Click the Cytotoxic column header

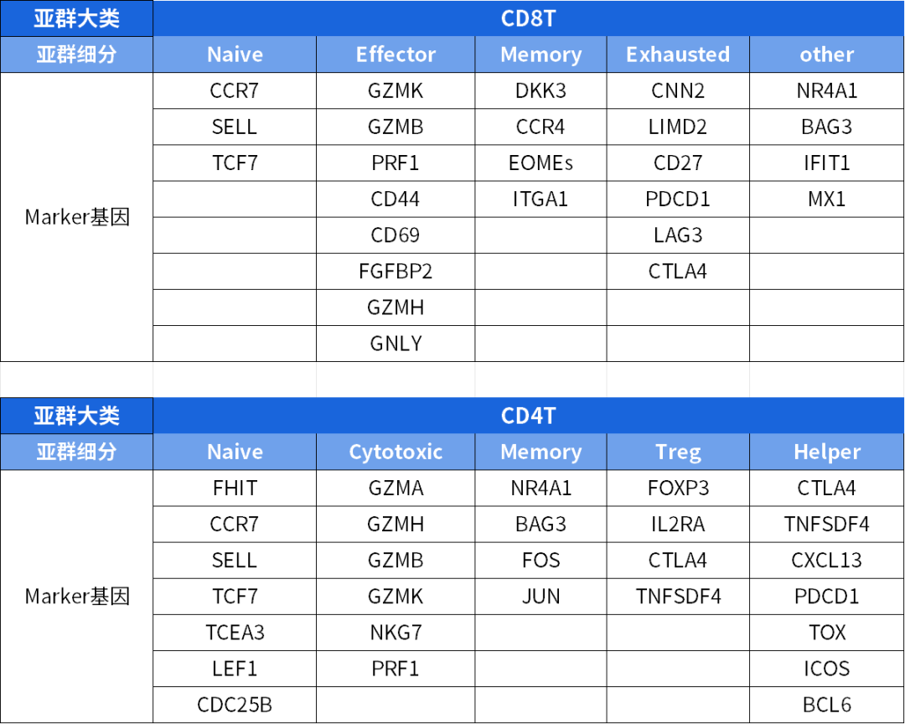coord(396,452)
